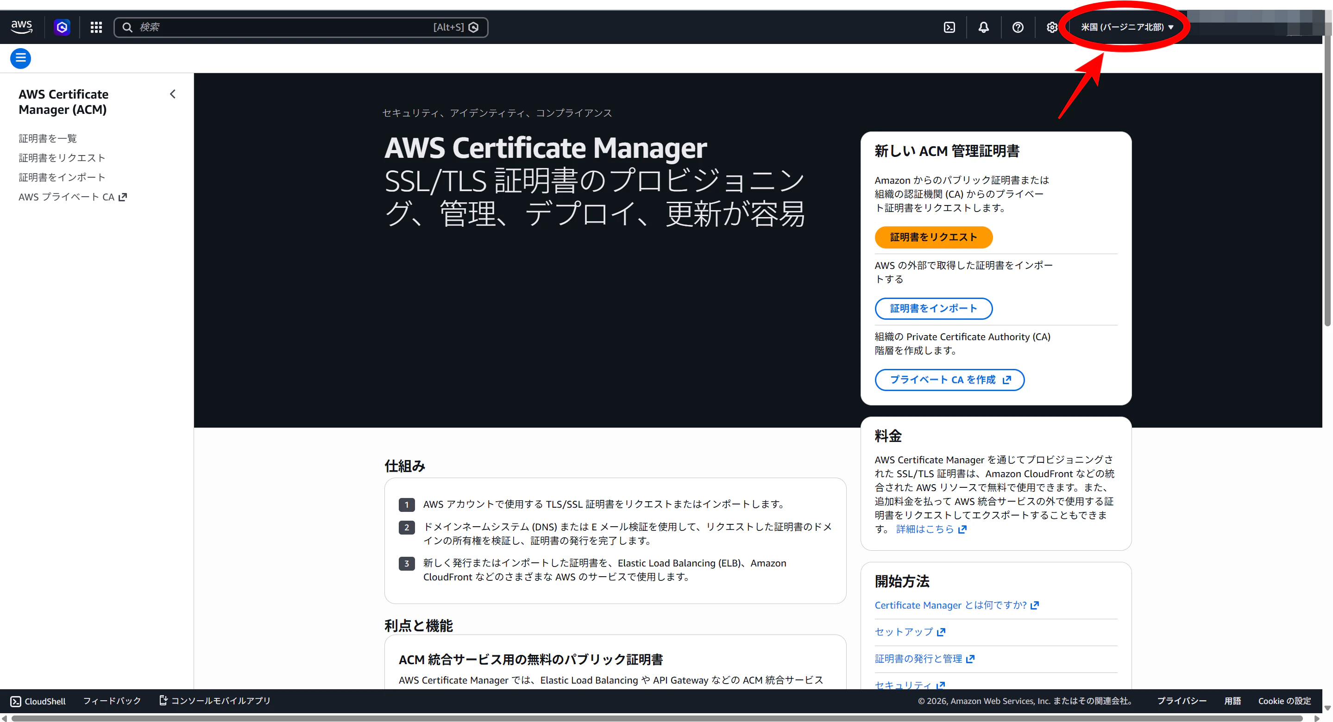Collapse the ACM side navigation chevron
The height and width of the screenshot is (722, 1333).
pyautogui.click(x=172, y=94)
